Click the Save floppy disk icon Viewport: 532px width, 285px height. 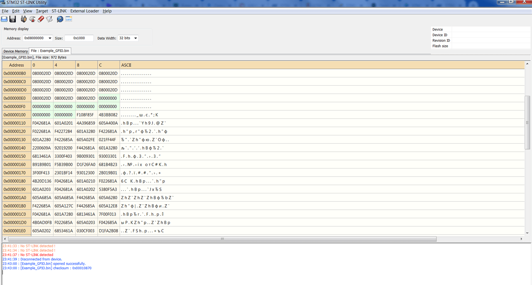pos(12,19)
